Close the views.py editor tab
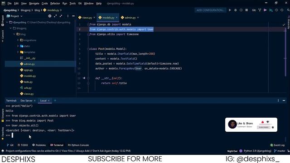The height and width of the screenshot is (163, 290). click(94, 18)
